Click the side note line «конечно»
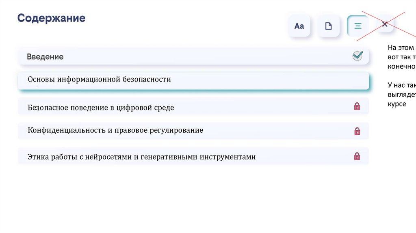The height and width of the screenshot is (233, 416). 401,67
